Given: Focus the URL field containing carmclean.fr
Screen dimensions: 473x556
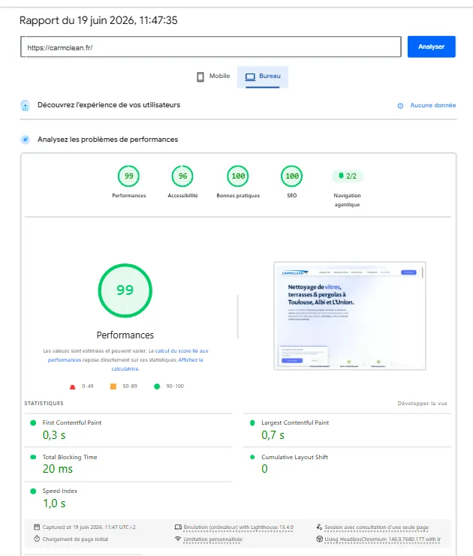Looking at the screenshot, I should (211, 47).
